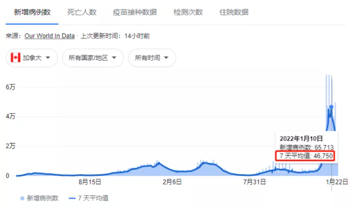
Task: Open the 检测次数 tab
Action: point(188,12)
